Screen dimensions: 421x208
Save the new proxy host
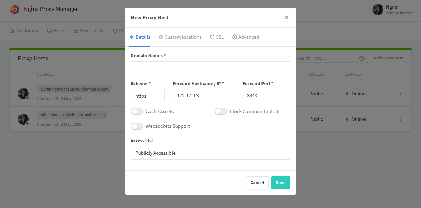point(281,183)
